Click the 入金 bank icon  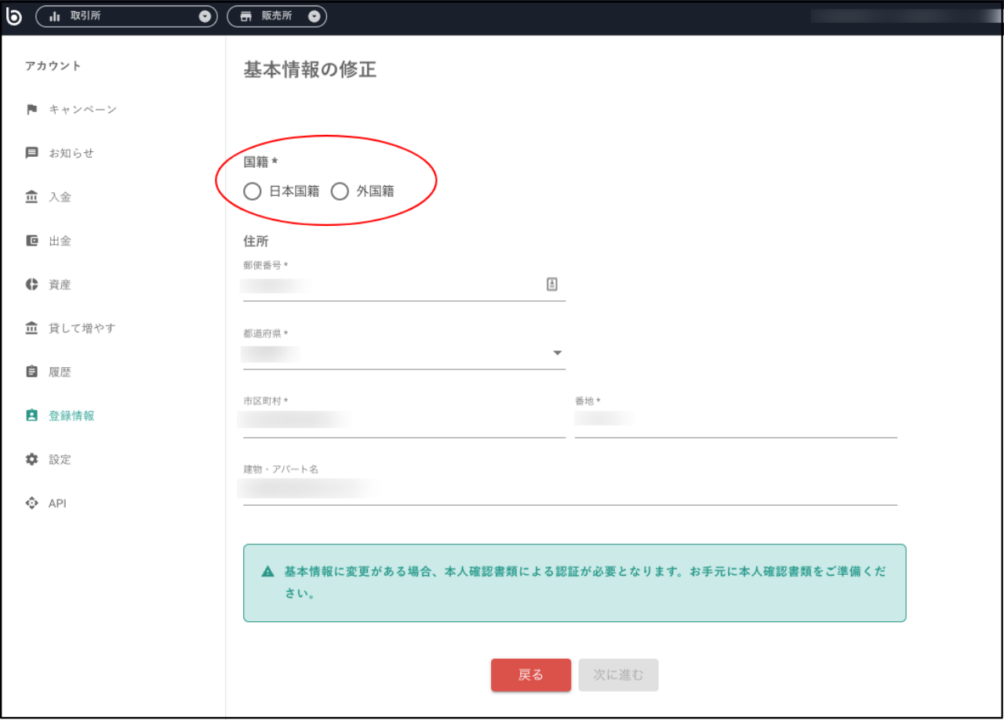point(32,197)
